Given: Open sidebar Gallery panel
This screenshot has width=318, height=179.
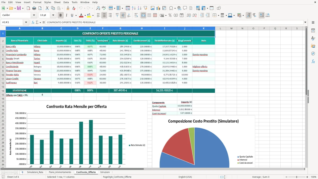Looking at the screenshot, I should (x=313, y=46).
